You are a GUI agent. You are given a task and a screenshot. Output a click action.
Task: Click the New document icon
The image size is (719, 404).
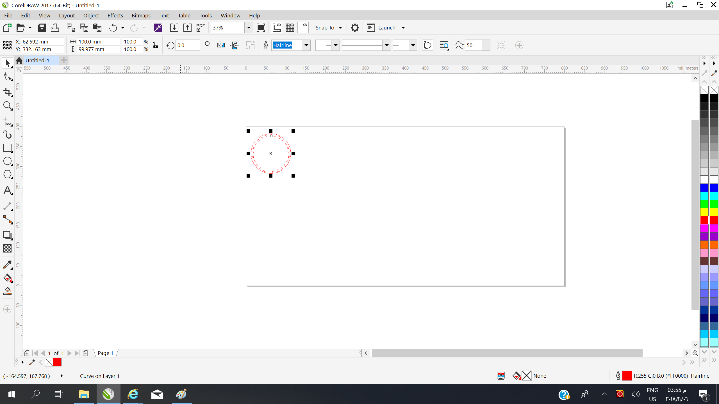pos(7,27)
